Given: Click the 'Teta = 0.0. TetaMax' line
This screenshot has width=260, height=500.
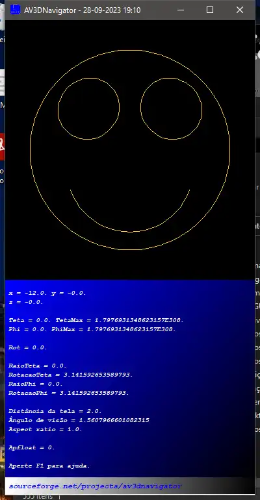Looking at the screenshot, I should 96,320.
